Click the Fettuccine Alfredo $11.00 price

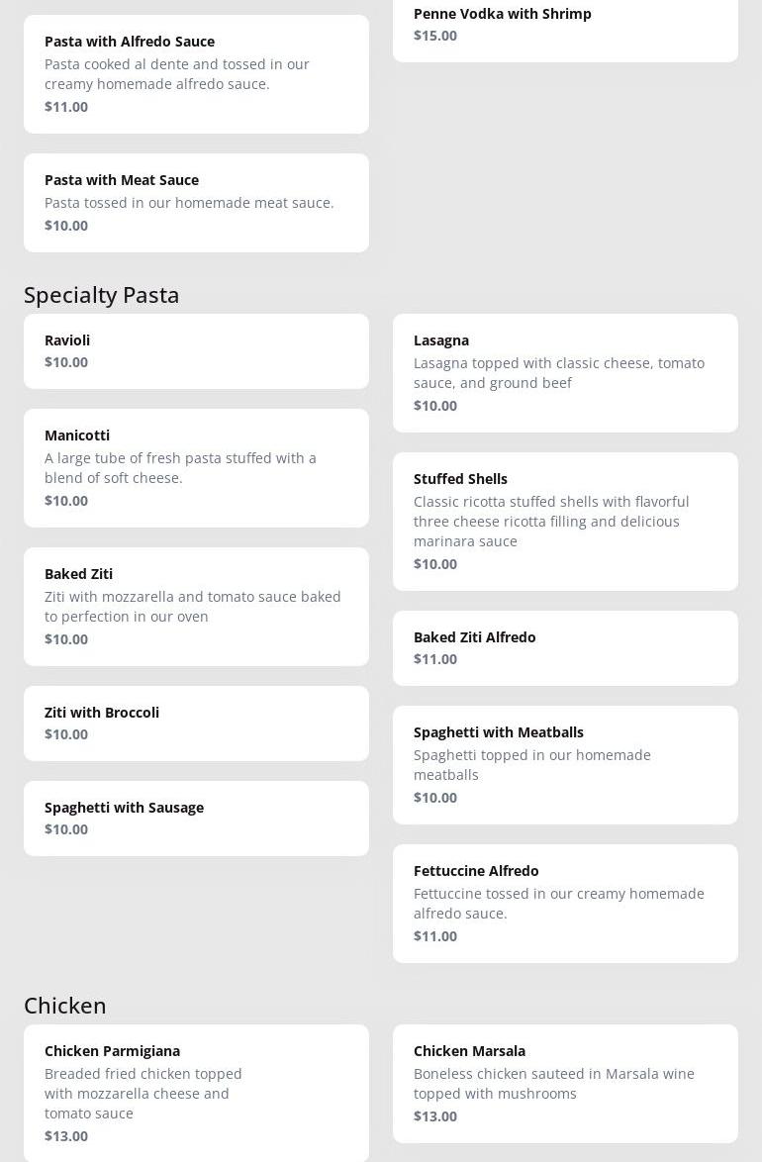coord(435,936)
